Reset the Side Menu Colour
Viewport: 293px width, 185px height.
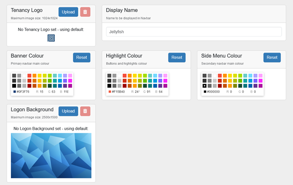(272, 57)
